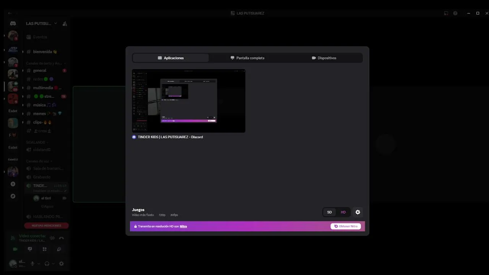
Task: Open the soundboard icon
Action: pos(59,249)
